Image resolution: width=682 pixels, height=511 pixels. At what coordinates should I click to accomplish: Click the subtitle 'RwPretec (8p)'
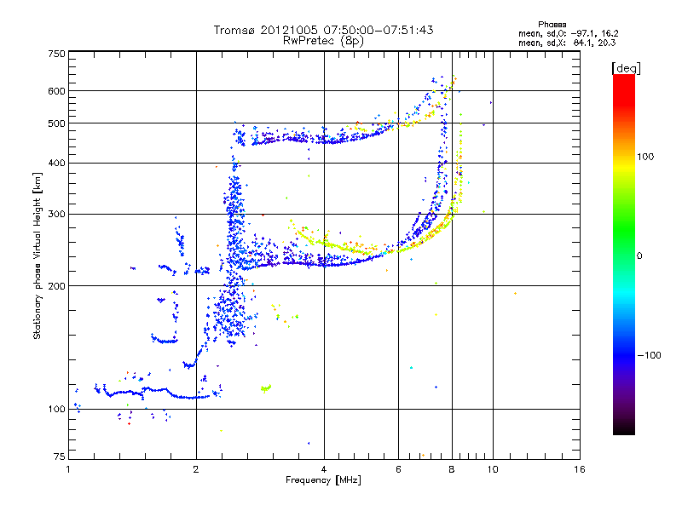click(x=323, y=41)
